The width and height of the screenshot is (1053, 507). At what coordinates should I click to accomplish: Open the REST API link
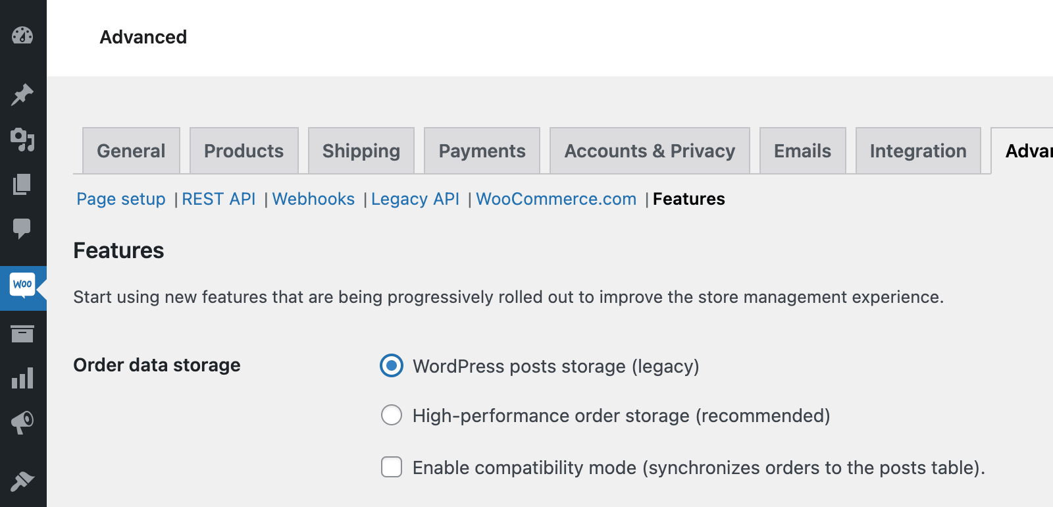218,199
